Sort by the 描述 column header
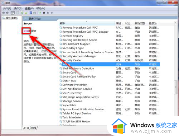 [120, 23]
